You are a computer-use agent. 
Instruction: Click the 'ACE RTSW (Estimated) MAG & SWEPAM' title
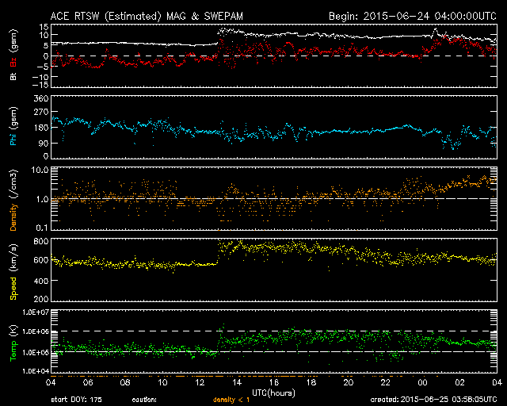coord(147,16)
